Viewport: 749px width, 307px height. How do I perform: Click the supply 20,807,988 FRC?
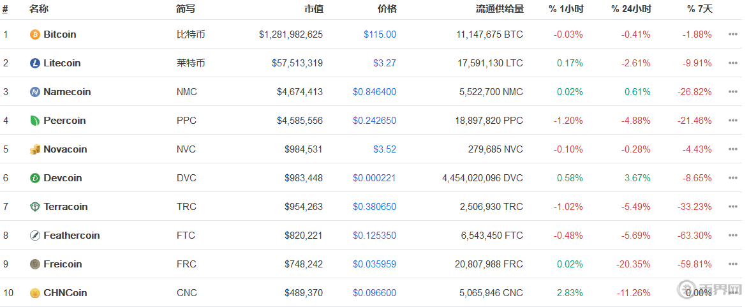click(489, 264)
